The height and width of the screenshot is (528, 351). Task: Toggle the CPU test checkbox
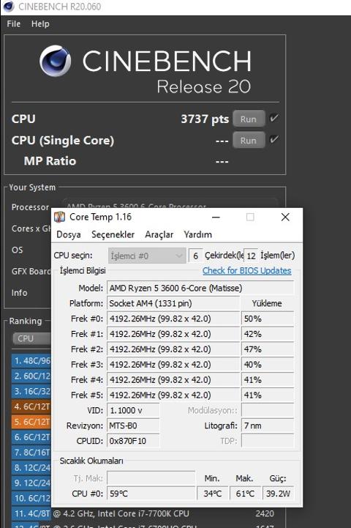274,118
